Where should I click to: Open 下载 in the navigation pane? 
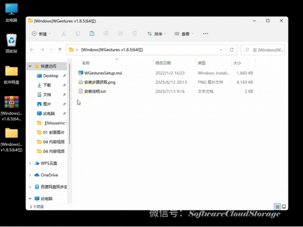(x=47, y=85)
